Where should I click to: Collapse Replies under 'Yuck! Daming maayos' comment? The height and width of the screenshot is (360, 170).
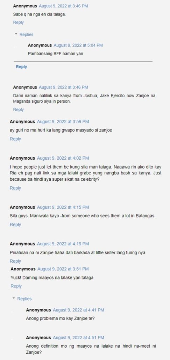coord(22,299)
